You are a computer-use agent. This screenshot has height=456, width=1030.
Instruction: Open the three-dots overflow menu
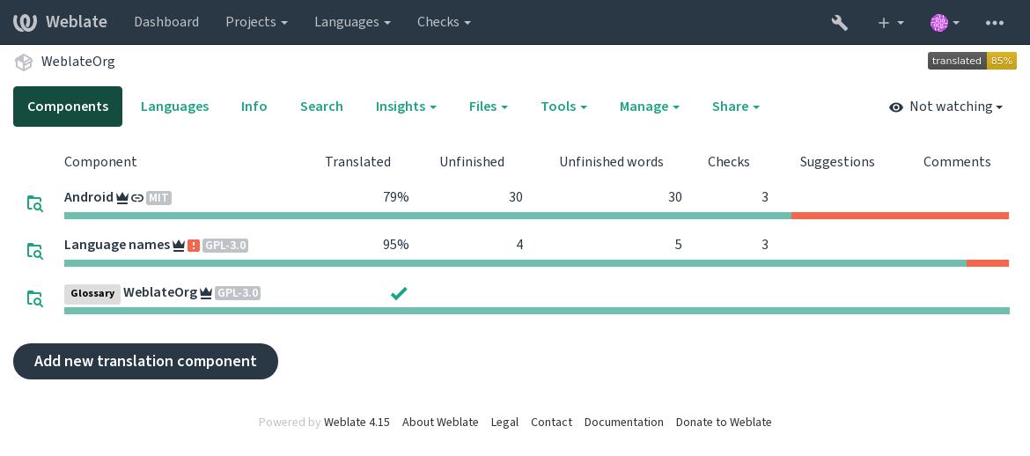995,22
